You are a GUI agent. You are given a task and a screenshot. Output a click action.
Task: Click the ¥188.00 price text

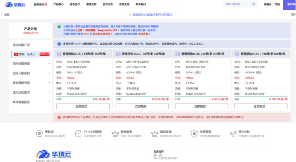point(278,99)
